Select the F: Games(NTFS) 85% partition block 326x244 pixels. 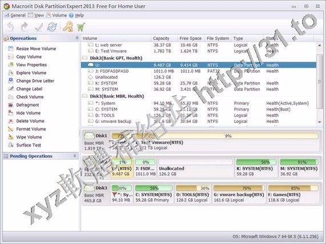tap(293, 194)
